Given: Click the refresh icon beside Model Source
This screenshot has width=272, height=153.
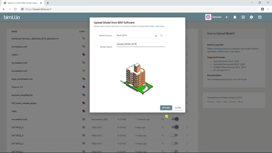Looking at the screenshot, I should pos(161,35).
